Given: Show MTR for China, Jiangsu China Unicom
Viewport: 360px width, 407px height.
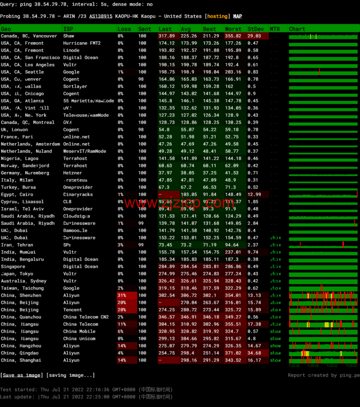Looking at the screenshot, I should [275, 339].
